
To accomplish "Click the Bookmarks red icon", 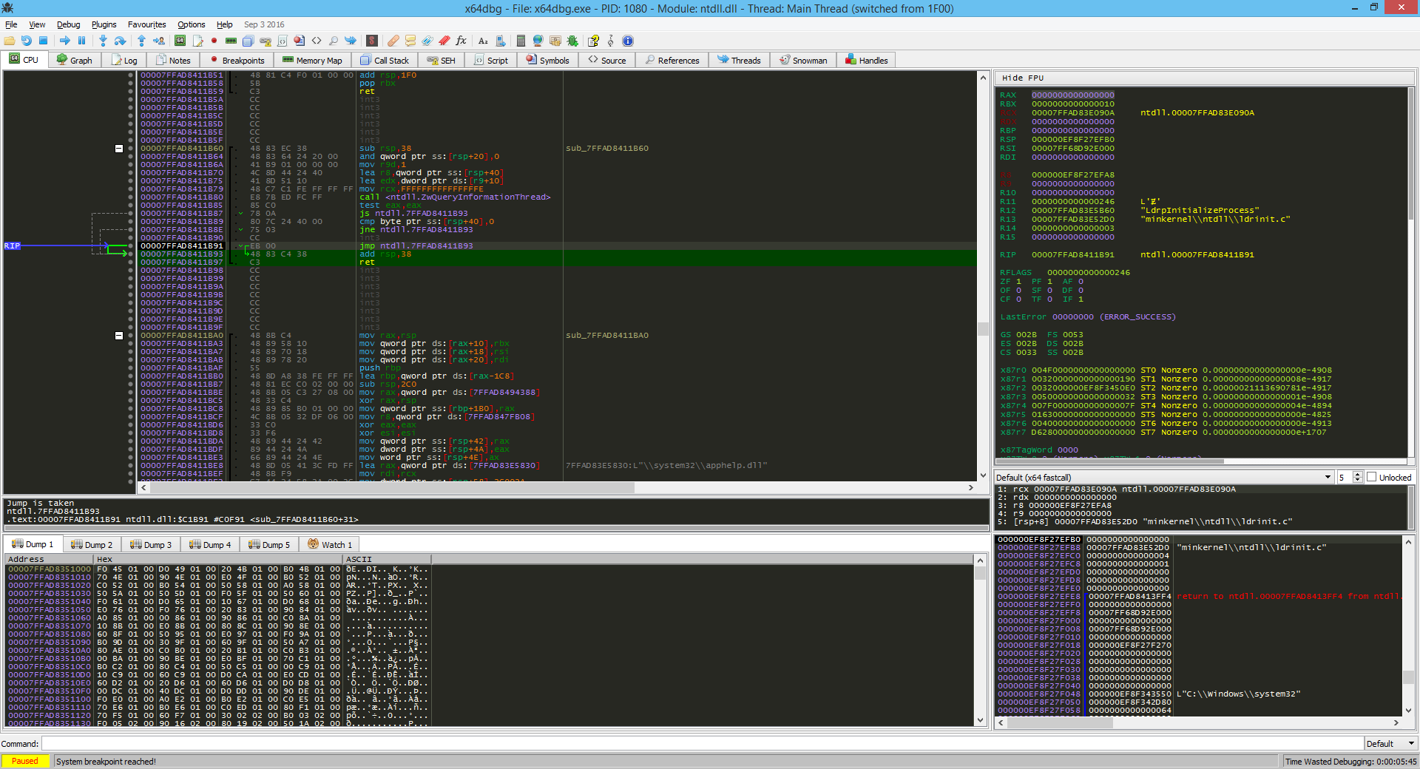I will point(444,41).
